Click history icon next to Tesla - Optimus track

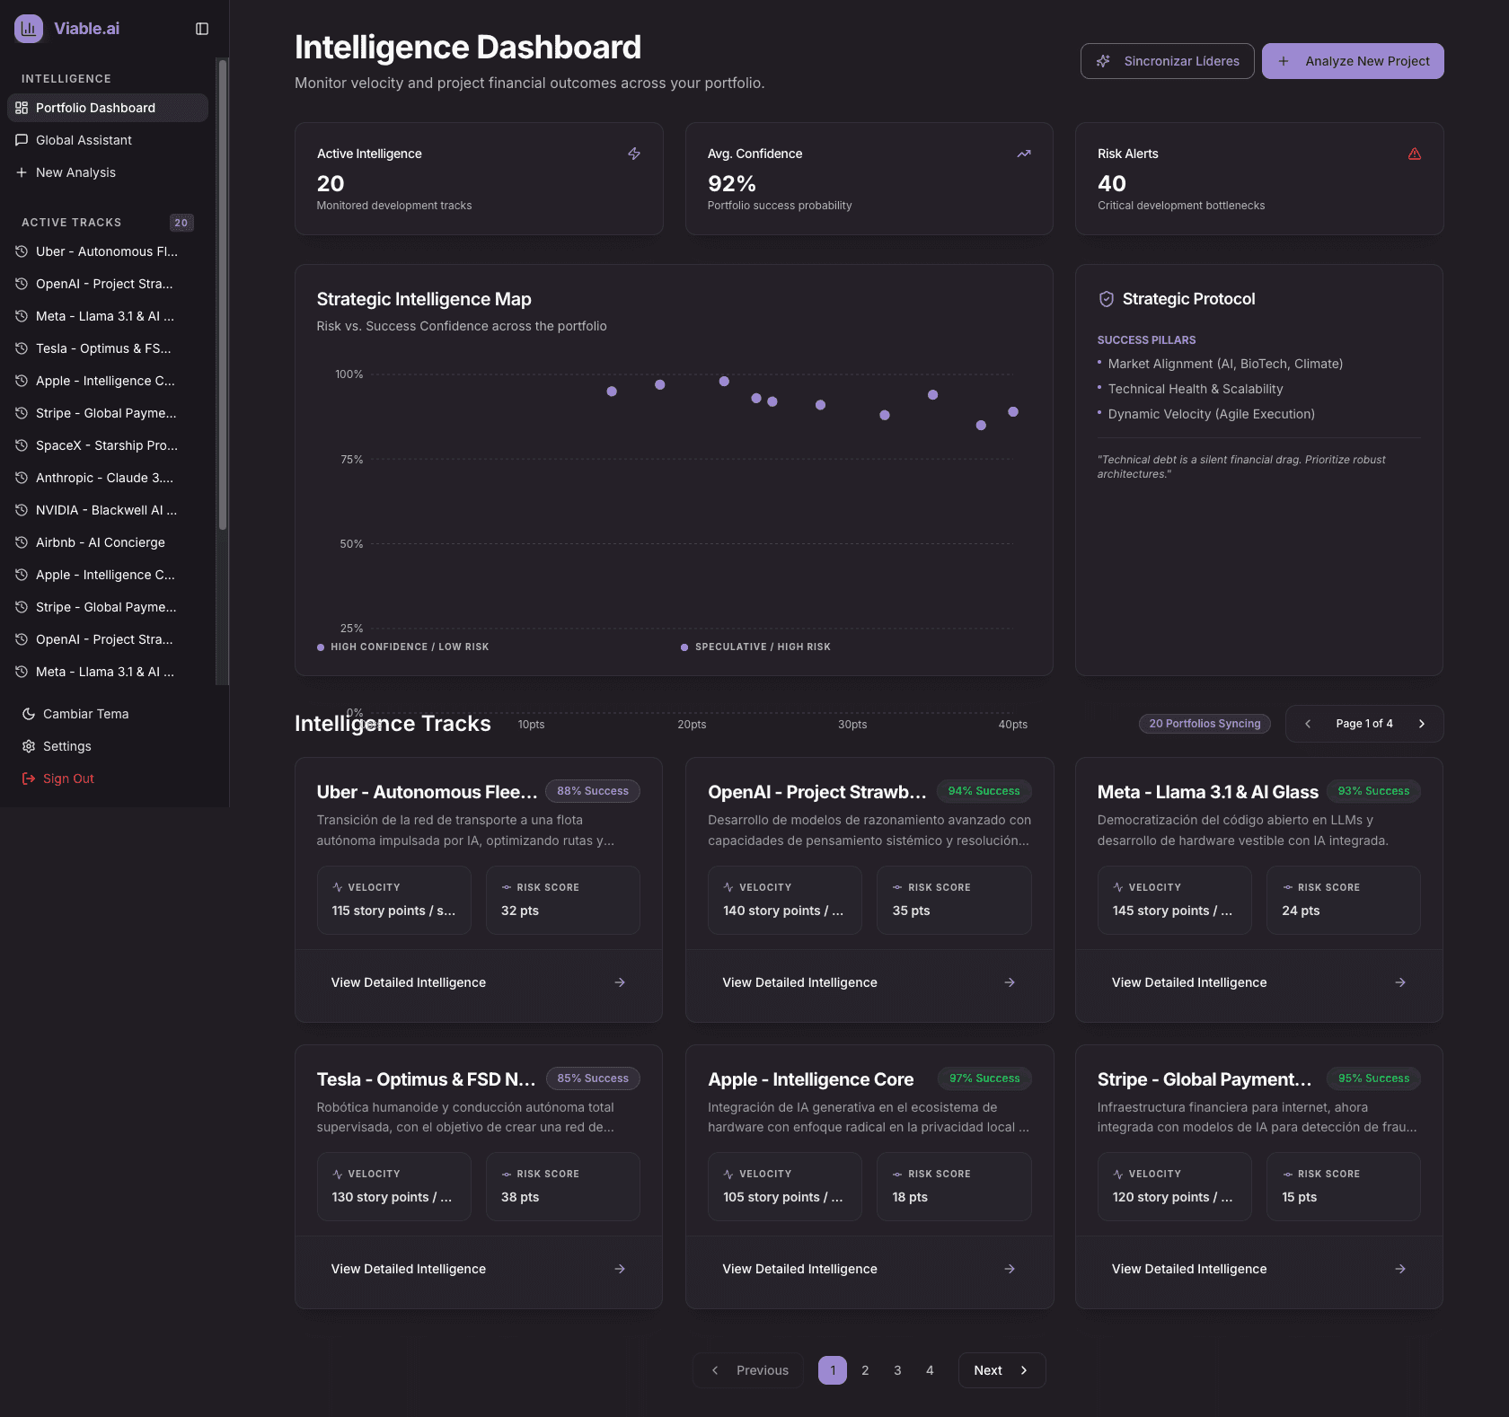tap(22, 348)
